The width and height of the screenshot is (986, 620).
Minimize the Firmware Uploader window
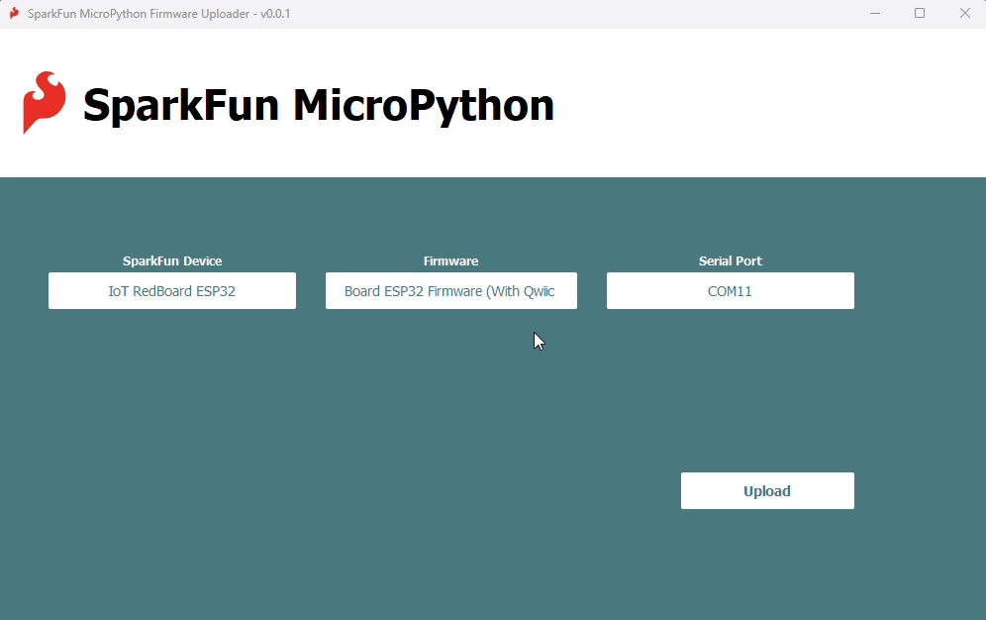[x=875, y=14]
